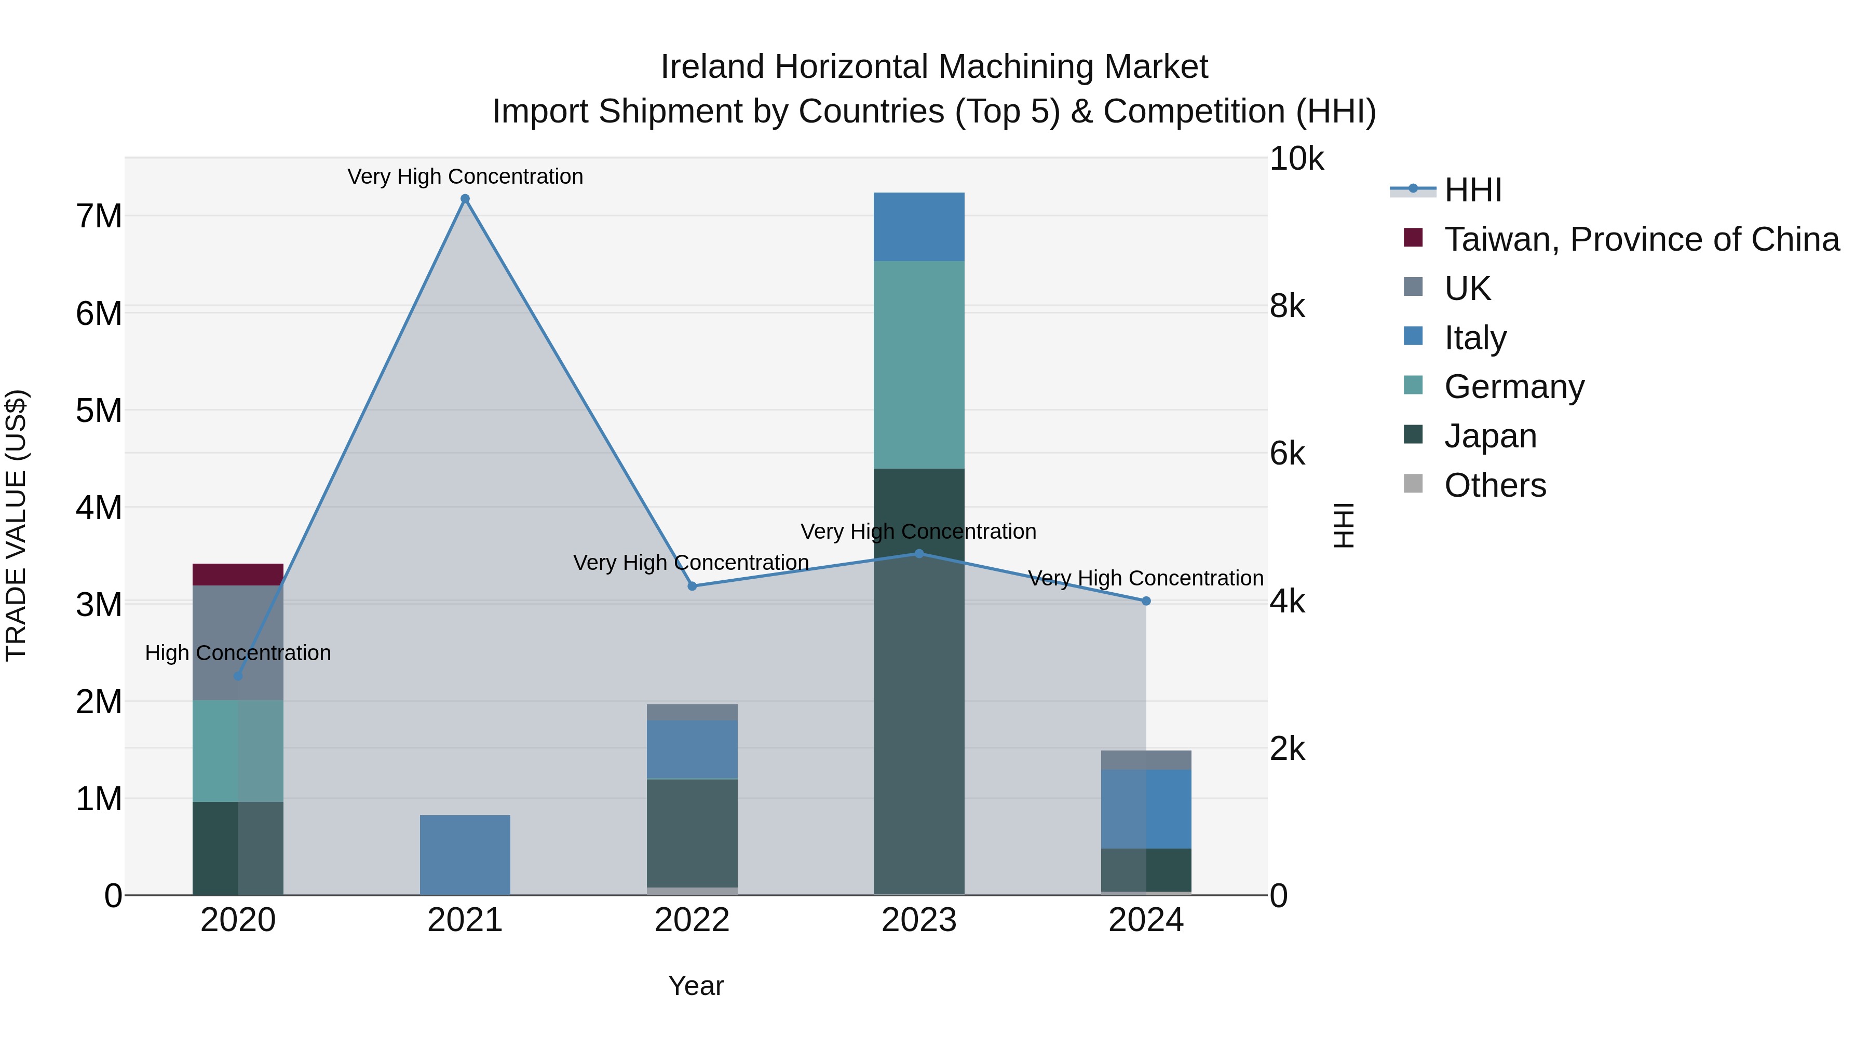The width and height of the screenshot is (1869, 1051).
Task: Click the 'Very High Concentration' annotation for 2022
Action: point(690,563)
